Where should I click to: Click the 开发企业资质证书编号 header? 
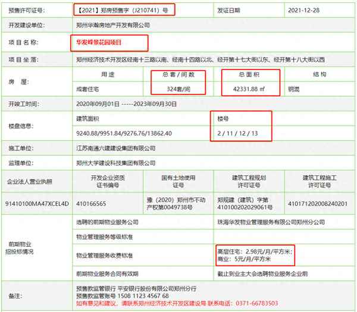pos(108,181)
